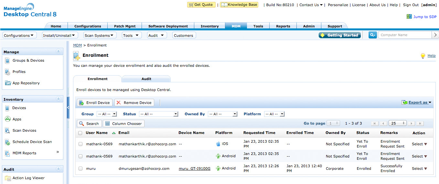
Task: Click the Remove Device button
Action: pyautogui.click(x=134, y=103)
